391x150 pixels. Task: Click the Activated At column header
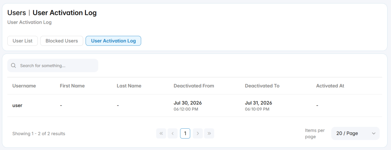point(330,86)
